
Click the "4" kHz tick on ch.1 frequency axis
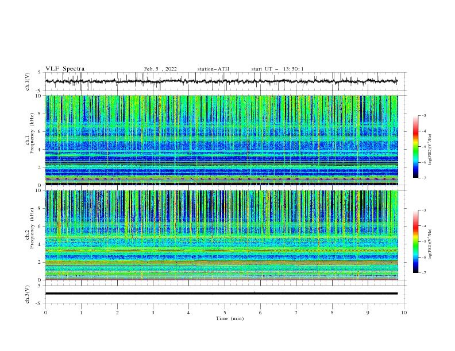coord(41,150)
